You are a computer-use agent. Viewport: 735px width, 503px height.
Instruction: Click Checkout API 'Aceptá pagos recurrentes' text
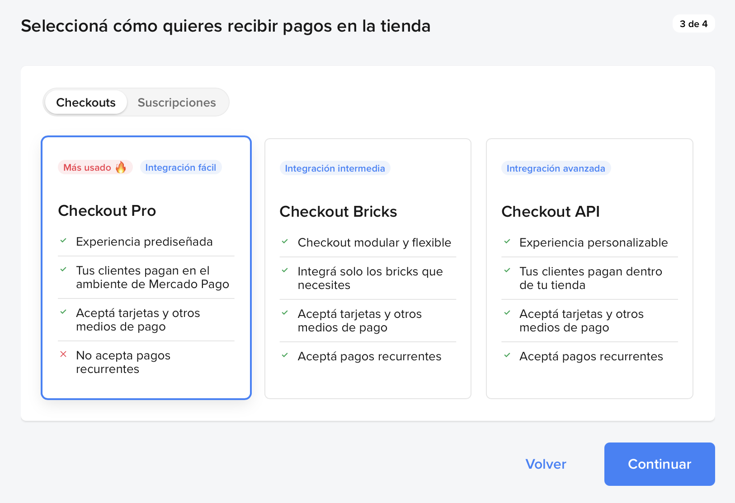591,356
